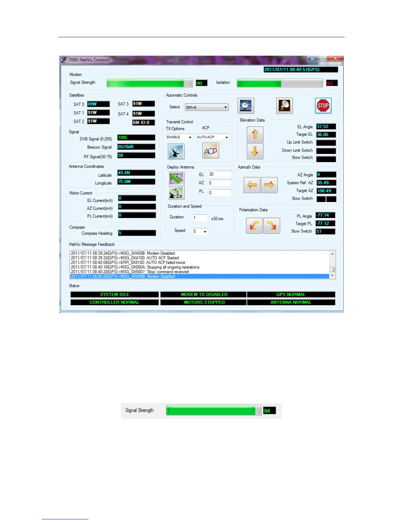Click the Deploy Antenna EL input field
This screenshot has width=403, height=522.
[220, 174]
